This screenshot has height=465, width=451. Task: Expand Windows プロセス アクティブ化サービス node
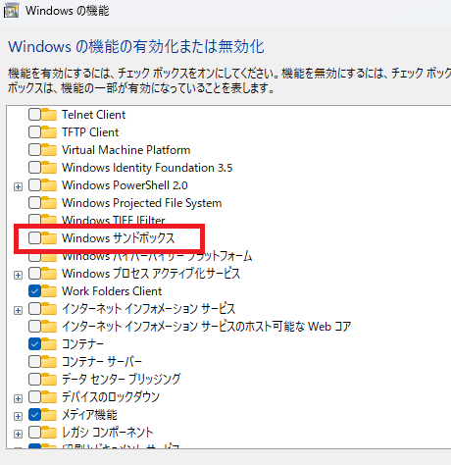click(18, 276)
